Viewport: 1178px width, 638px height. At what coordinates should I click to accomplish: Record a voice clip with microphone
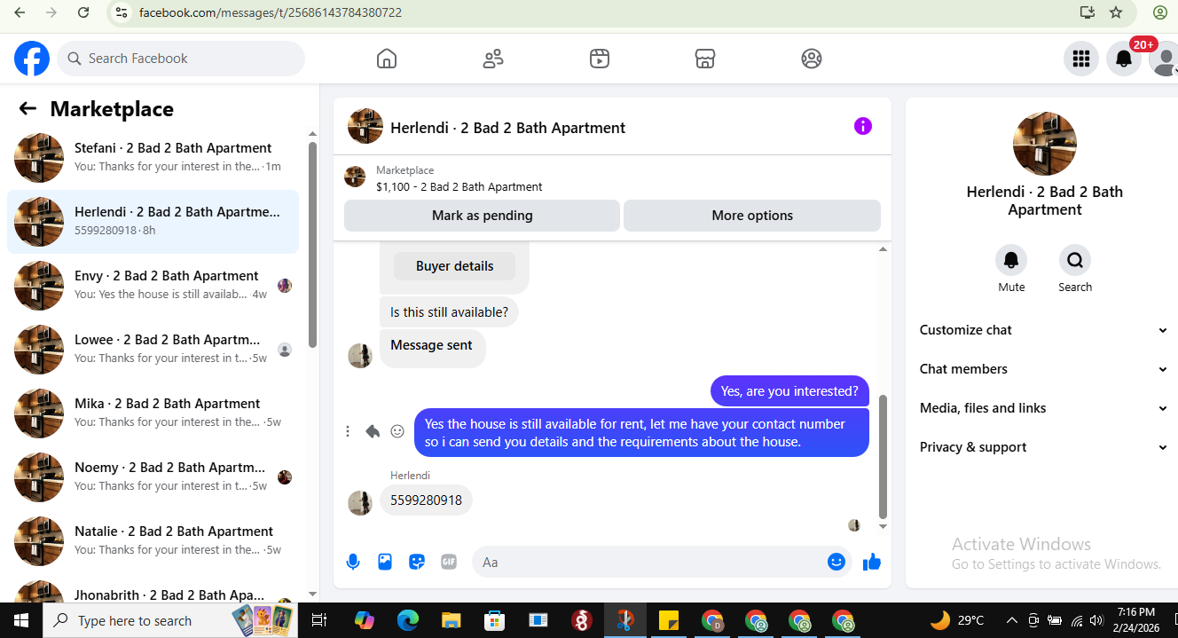pos(353,562)
